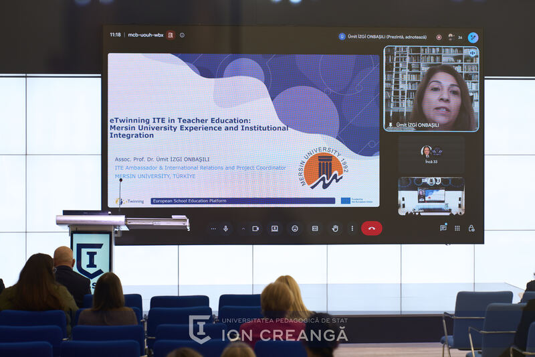535x357 pixels.
Task: Click the recording indicator icon at top
Action: point(439,38)
